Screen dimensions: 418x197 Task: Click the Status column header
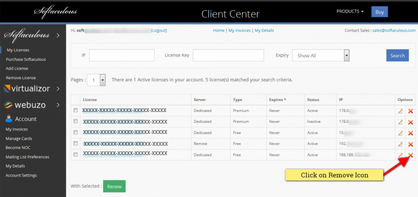[x=313, y=100]
